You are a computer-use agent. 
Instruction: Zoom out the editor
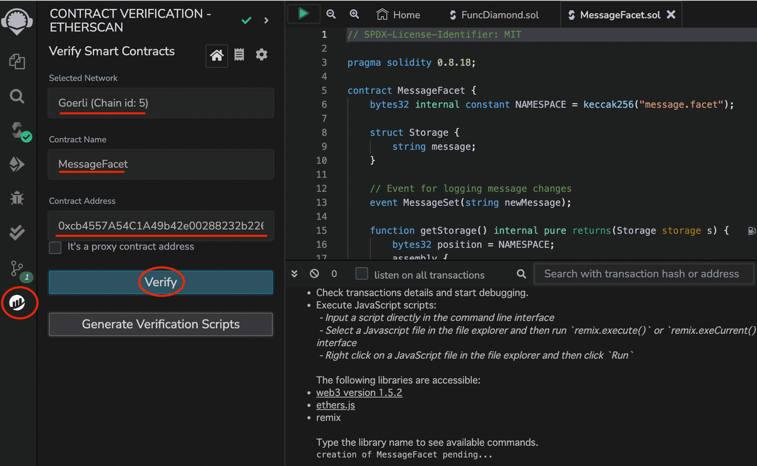331,14
